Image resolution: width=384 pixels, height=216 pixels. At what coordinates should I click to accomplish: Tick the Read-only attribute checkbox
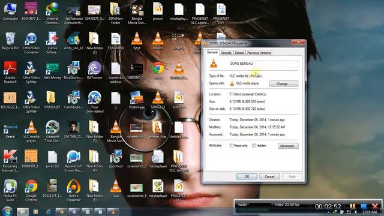(231, 146)
